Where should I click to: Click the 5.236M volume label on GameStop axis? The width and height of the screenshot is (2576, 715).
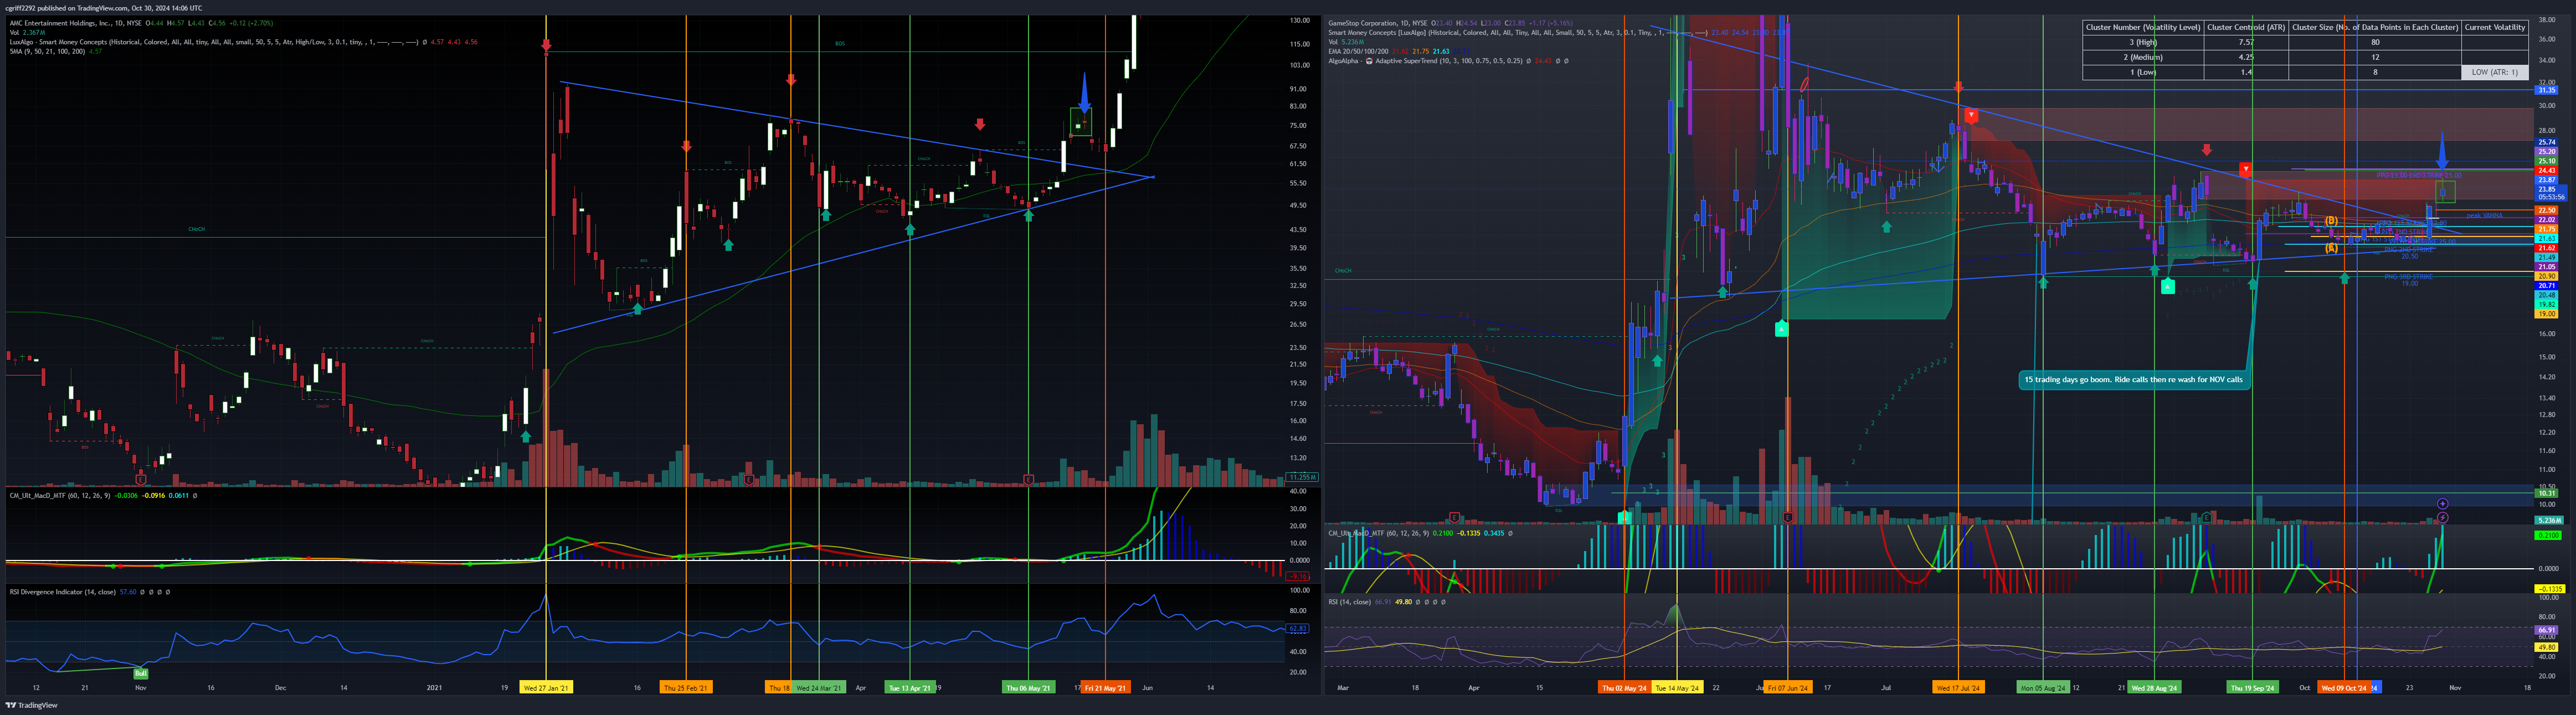click(x=2548, y=520)
